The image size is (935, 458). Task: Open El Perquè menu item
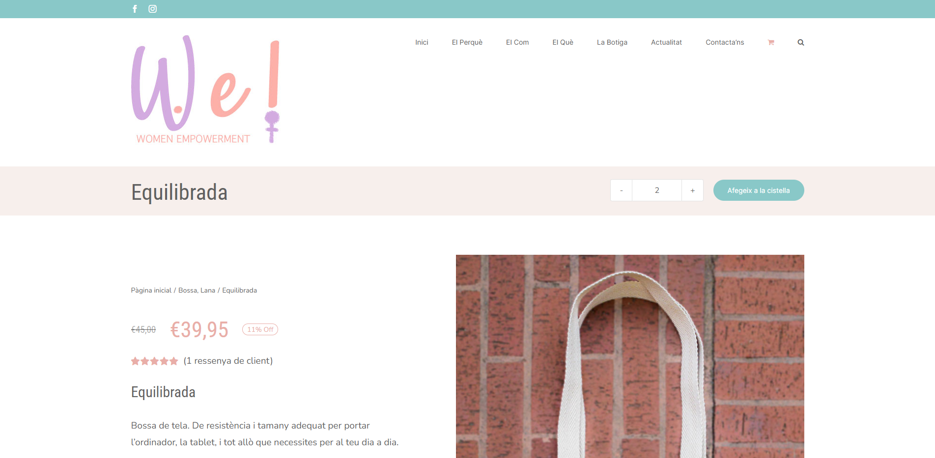(467, 42)
